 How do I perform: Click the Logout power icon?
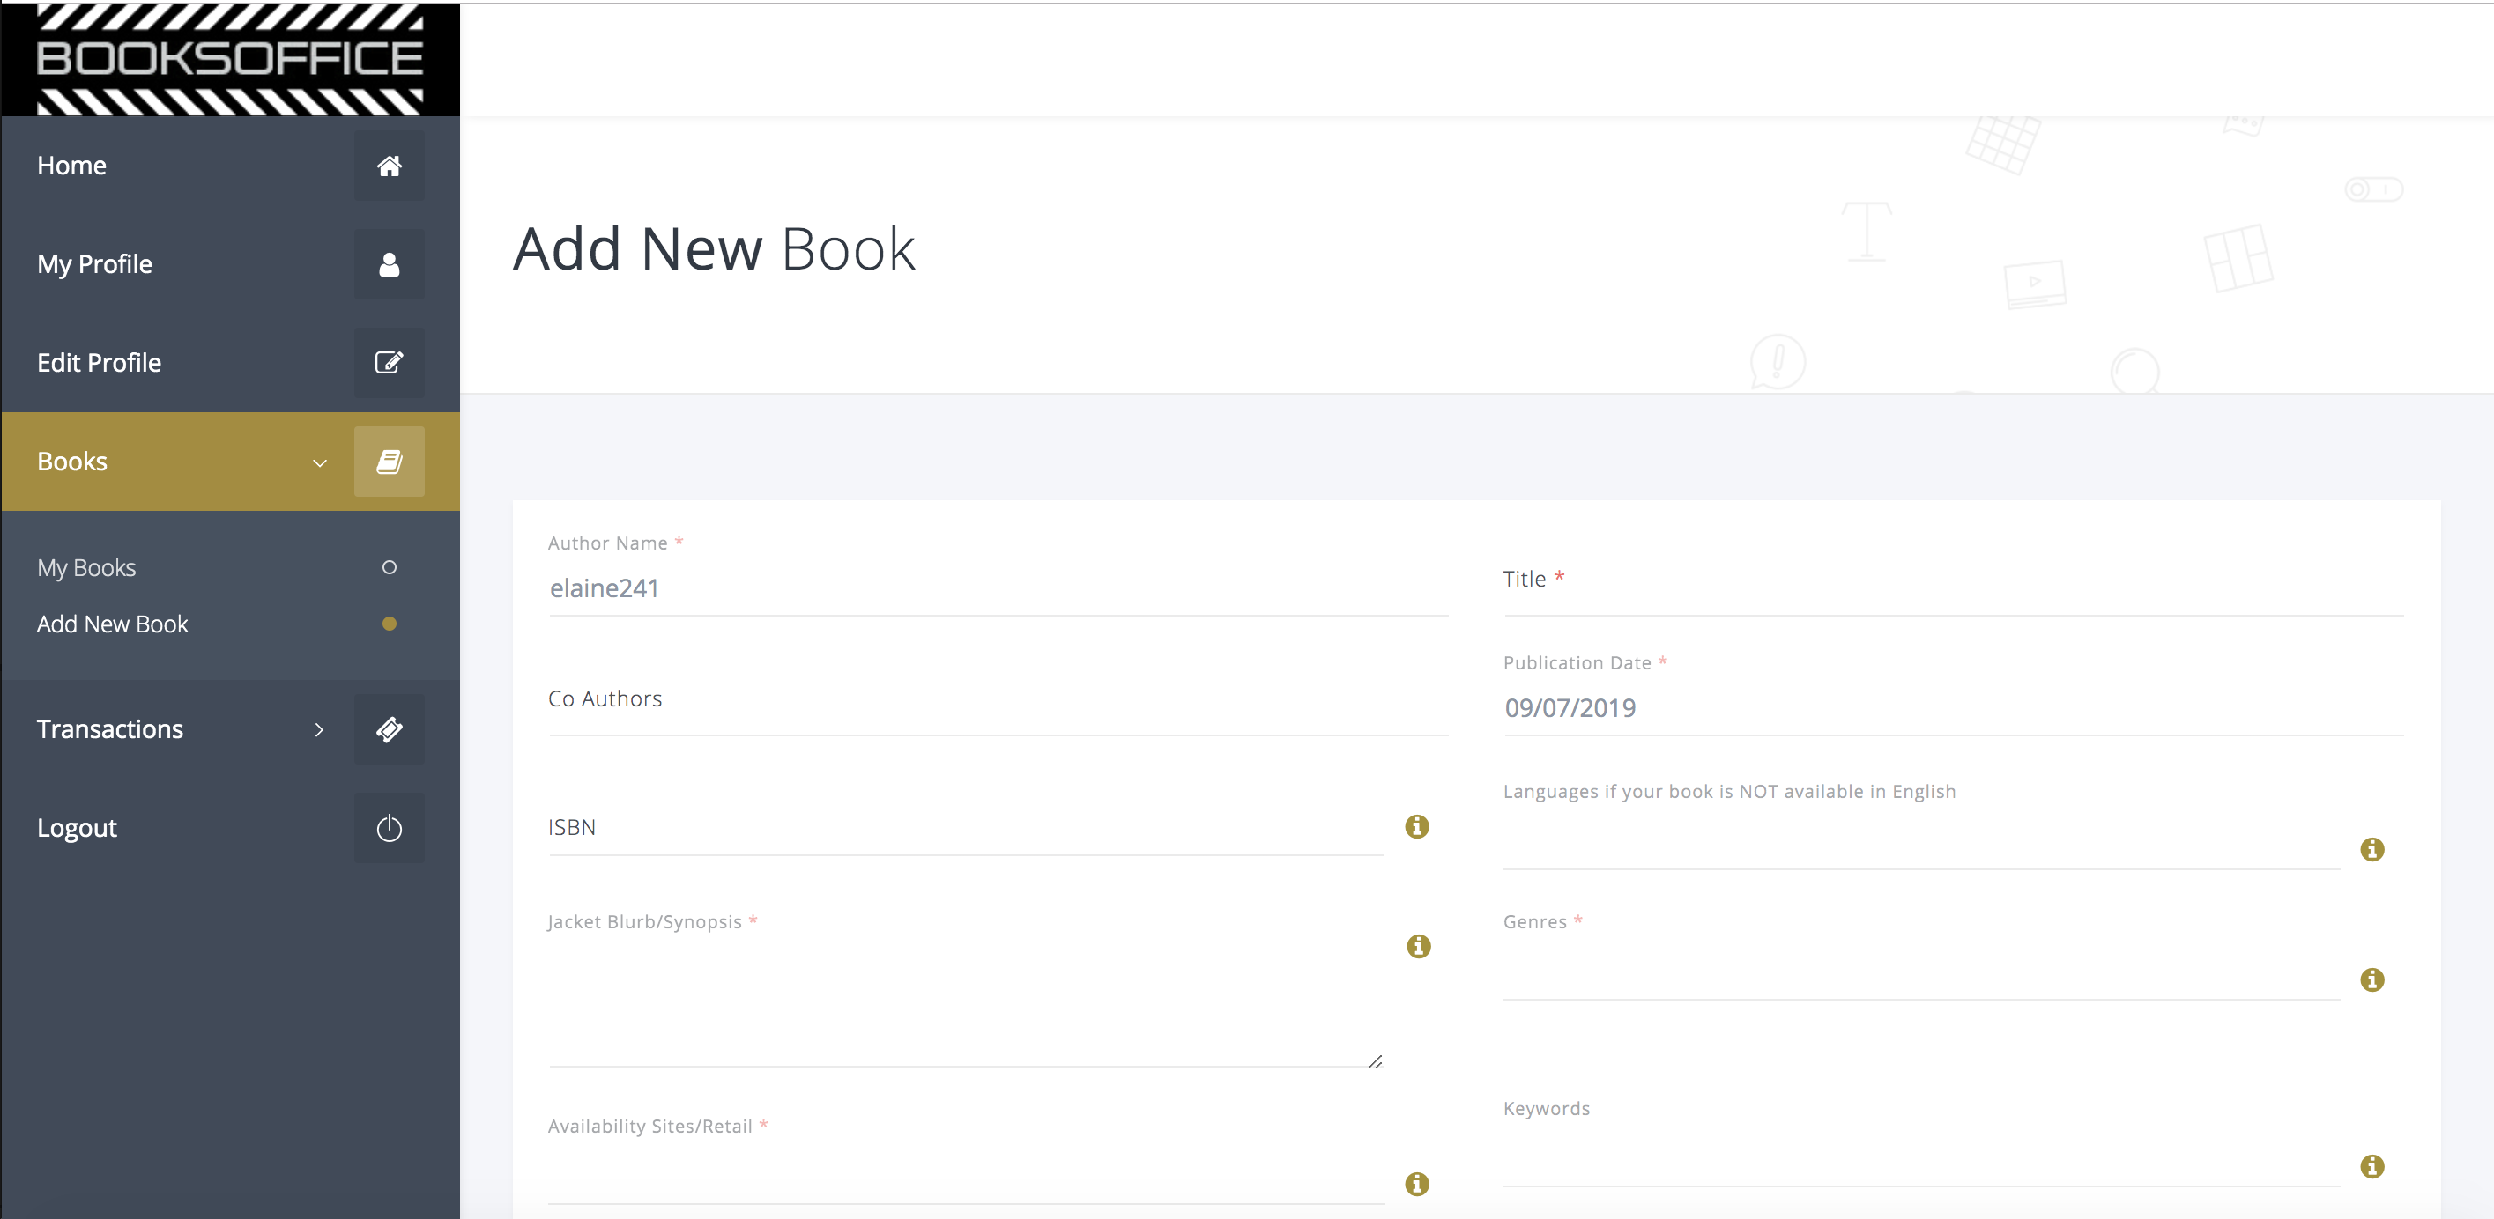(390, 828)
